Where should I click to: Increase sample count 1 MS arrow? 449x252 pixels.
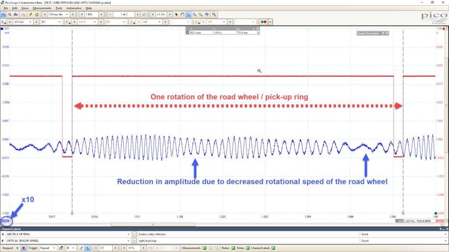[101, 14]
